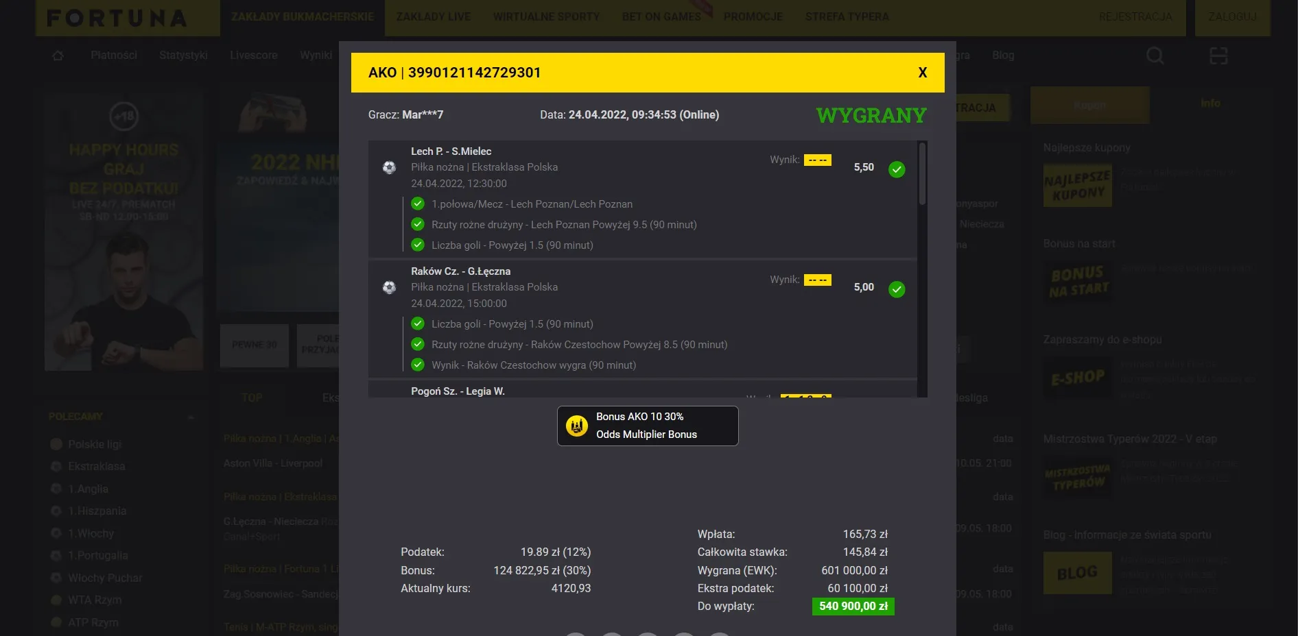1298x636 pixels.
Task: Click the Rejestracja button
Action: (x=1135, y=16)
